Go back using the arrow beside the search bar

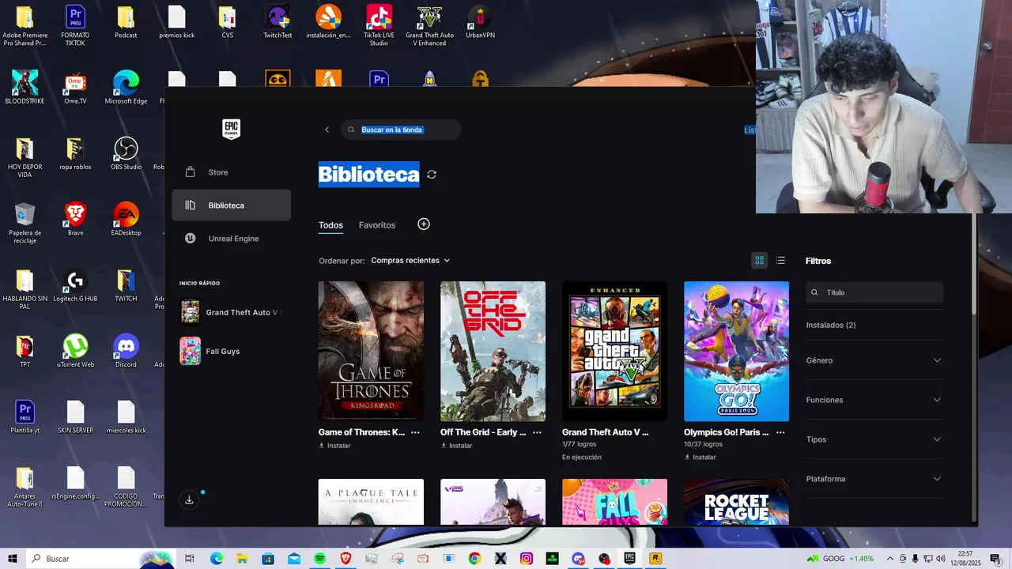coord(327,130)
